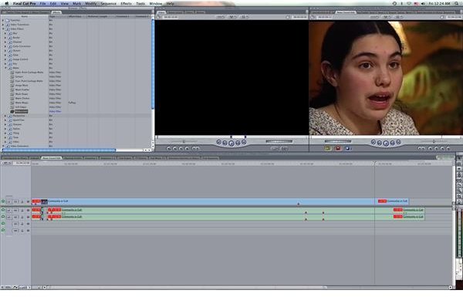Click the Play button in the Viewer
463x297 pixels.
click(x=231, y=143)
